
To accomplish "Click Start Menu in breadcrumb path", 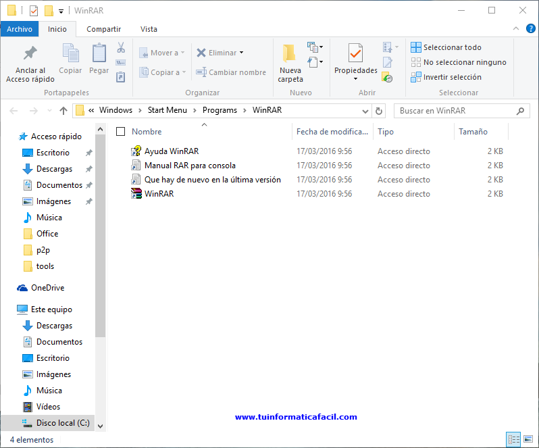I will pyautogui.click(x=168, y=110).
